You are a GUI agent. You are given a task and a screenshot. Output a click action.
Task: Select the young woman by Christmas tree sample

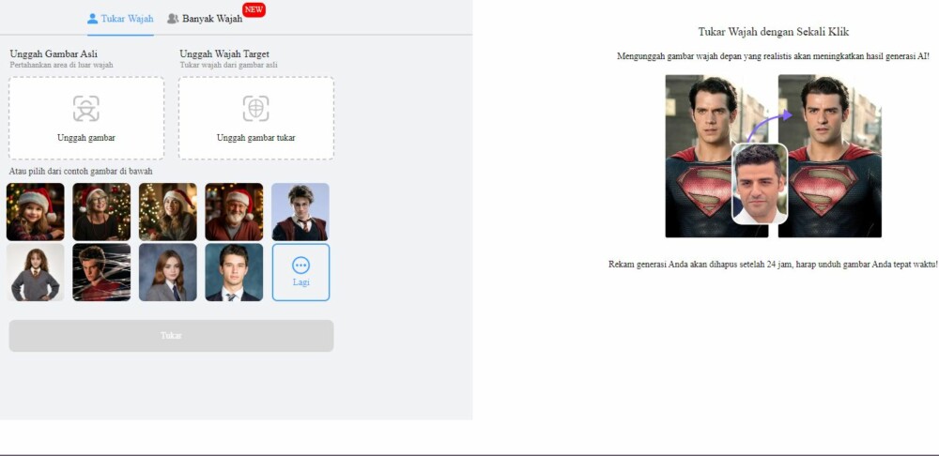(x=168, y=212)
